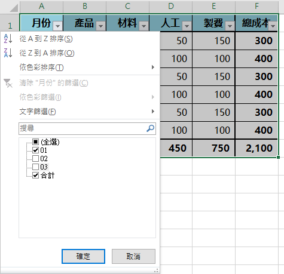
Task: Open the 人工 column filter dropdown
Action: pos(187,26)
